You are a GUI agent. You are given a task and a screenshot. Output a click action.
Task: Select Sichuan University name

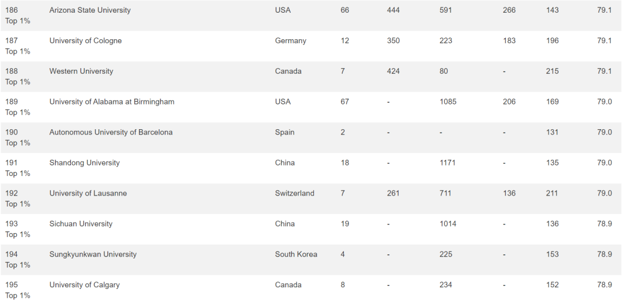pyautogui.click(x=81, y=224)
